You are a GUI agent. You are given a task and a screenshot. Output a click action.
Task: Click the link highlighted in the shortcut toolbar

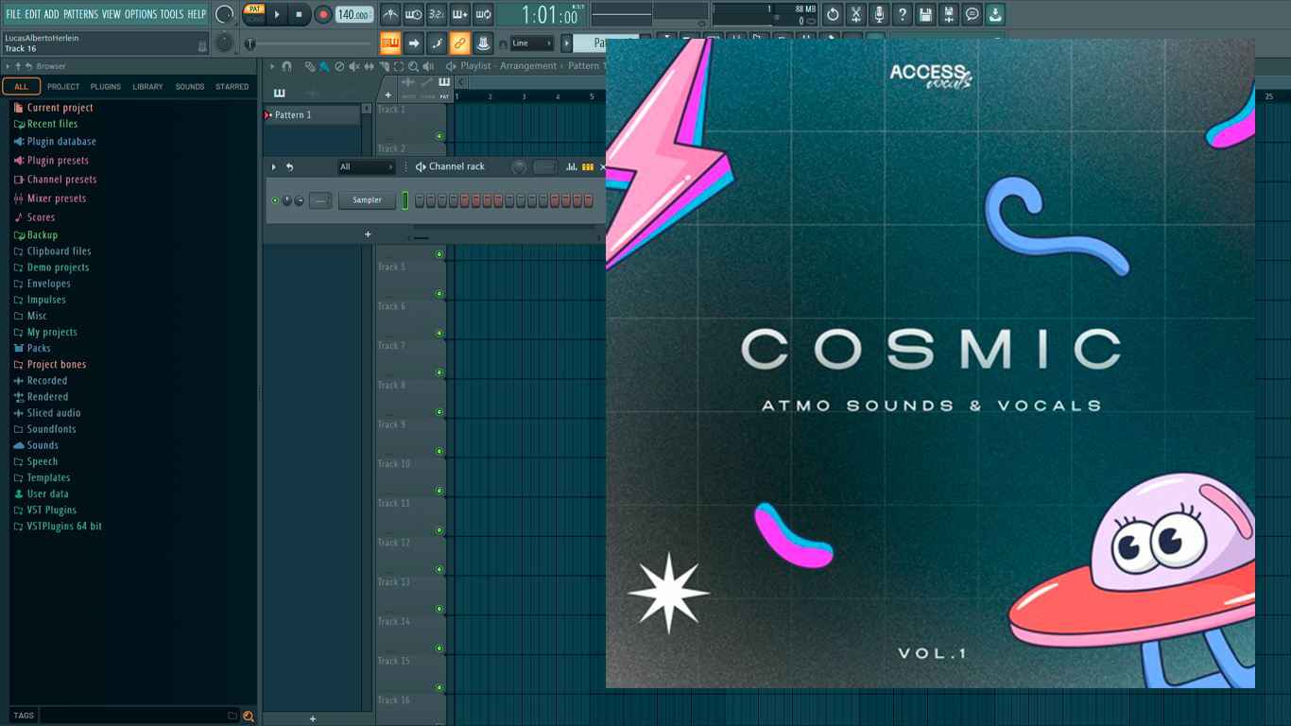tap(459, 43)
